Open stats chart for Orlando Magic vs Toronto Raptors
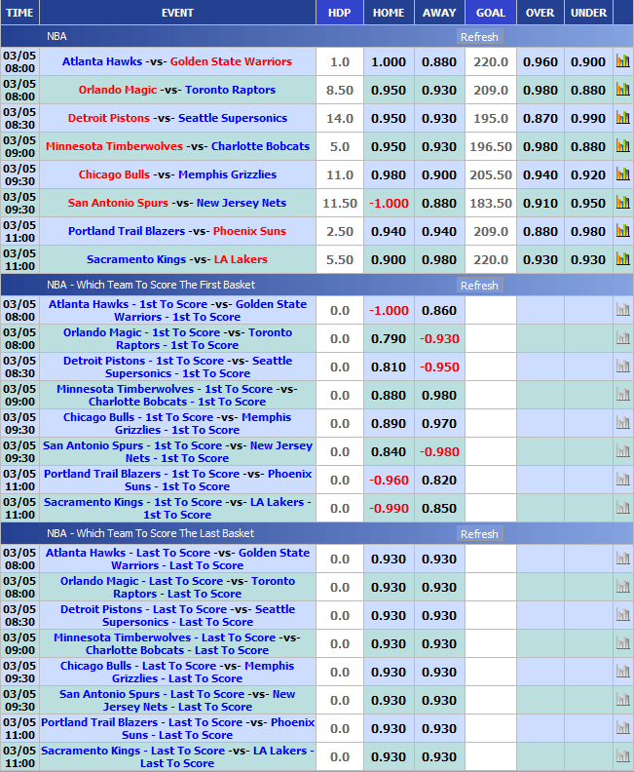634x772 pixels. click(622, 89)
